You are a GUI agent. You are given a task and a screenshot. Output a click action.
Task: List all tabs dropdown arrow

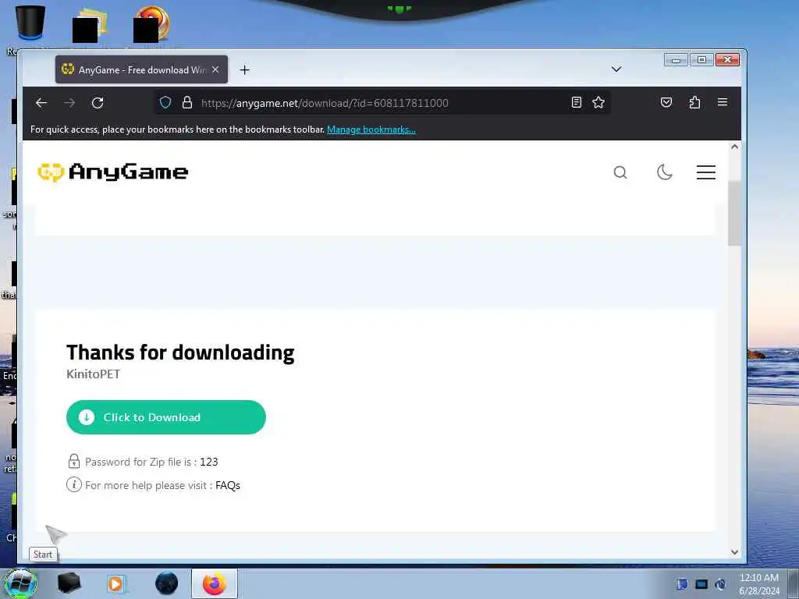pyautogui.click(x=616, y=69)
